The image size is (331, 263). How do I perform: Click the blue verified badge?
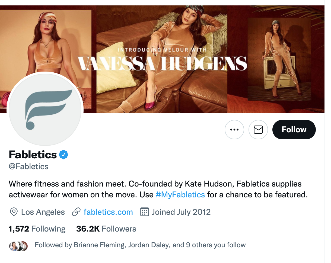(64, 155)
